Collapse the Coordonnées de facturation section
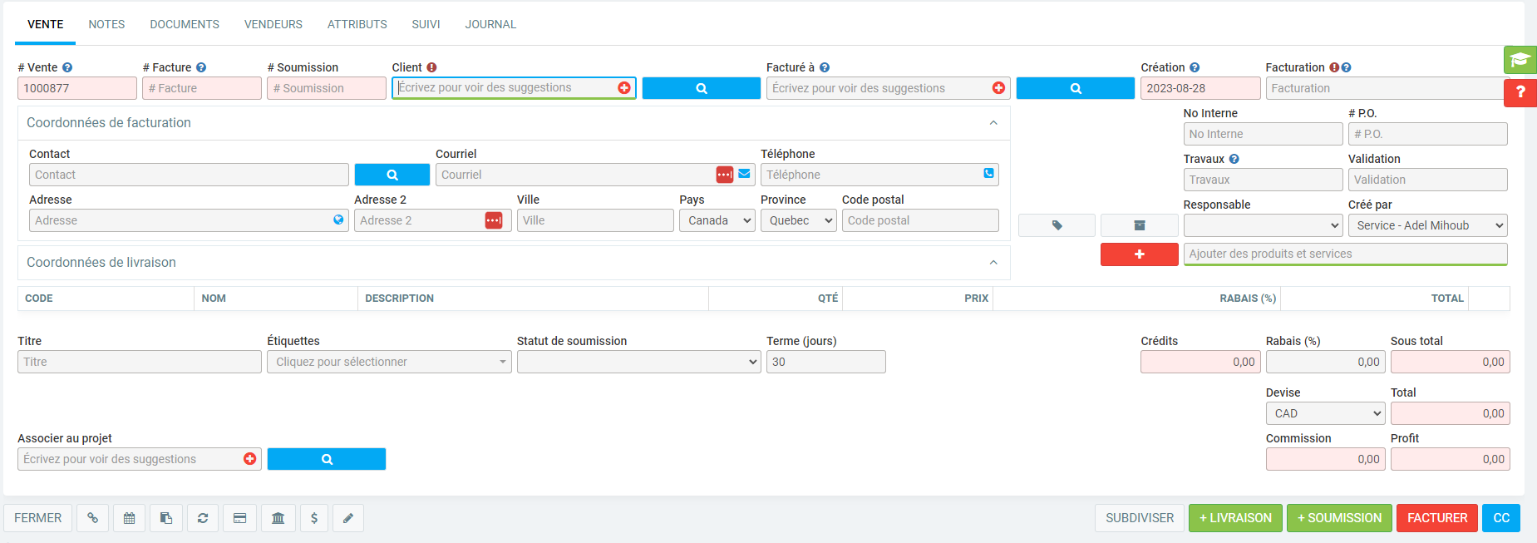The width and height of the screenshot is (1537, 543). 993,123
